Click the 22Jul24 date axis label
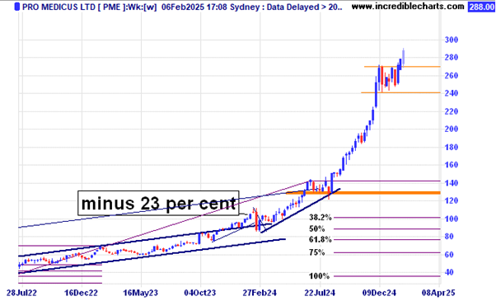This screenshot has width=496, height=301. coord(320,293)
